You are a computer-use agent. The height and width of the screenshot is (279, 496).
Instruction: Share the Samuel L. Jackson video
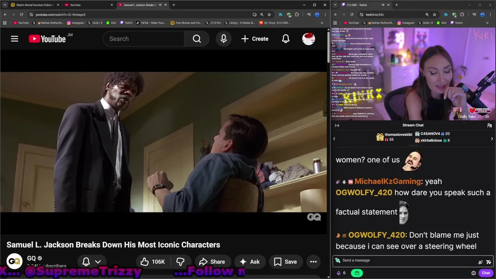[x=212, y=262]
